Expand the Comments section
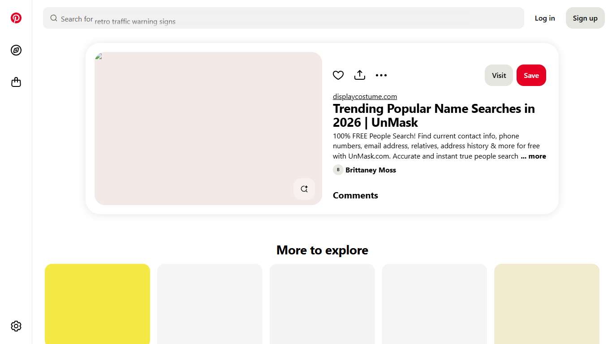The width and height of the screenshot is (612, 344). (x=355, y=195)
